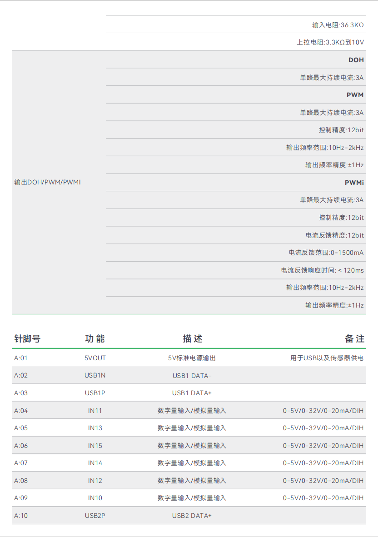The width and height of the screenshot is (378, 537).
Task: Select the 输出DOH/PWM/PWMI row label
Action: (x=47, y=182)
